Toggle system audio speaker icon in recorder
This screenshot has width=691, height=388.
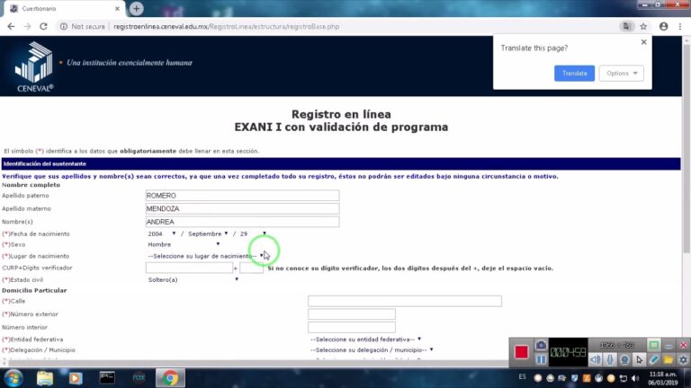click(595, 360)
